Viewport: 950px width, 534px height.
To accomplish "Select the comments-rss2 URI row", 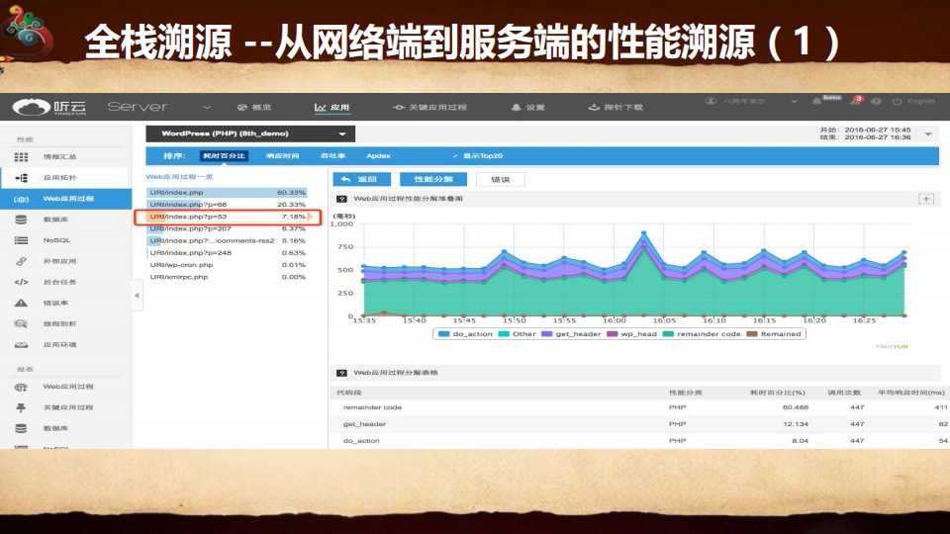I will tap(228, 241).
